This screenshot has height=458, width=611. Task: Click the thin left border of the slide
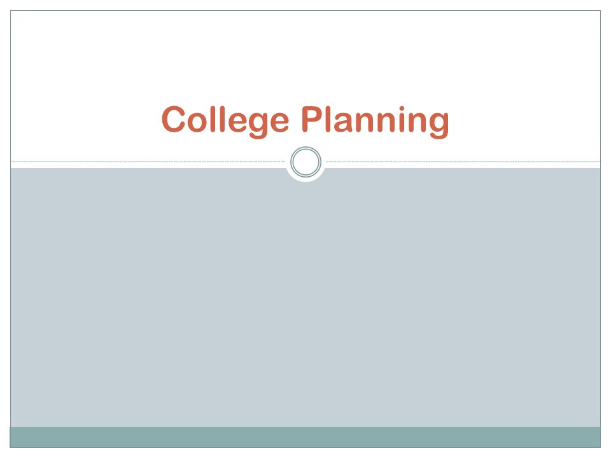tap(10, 218)
